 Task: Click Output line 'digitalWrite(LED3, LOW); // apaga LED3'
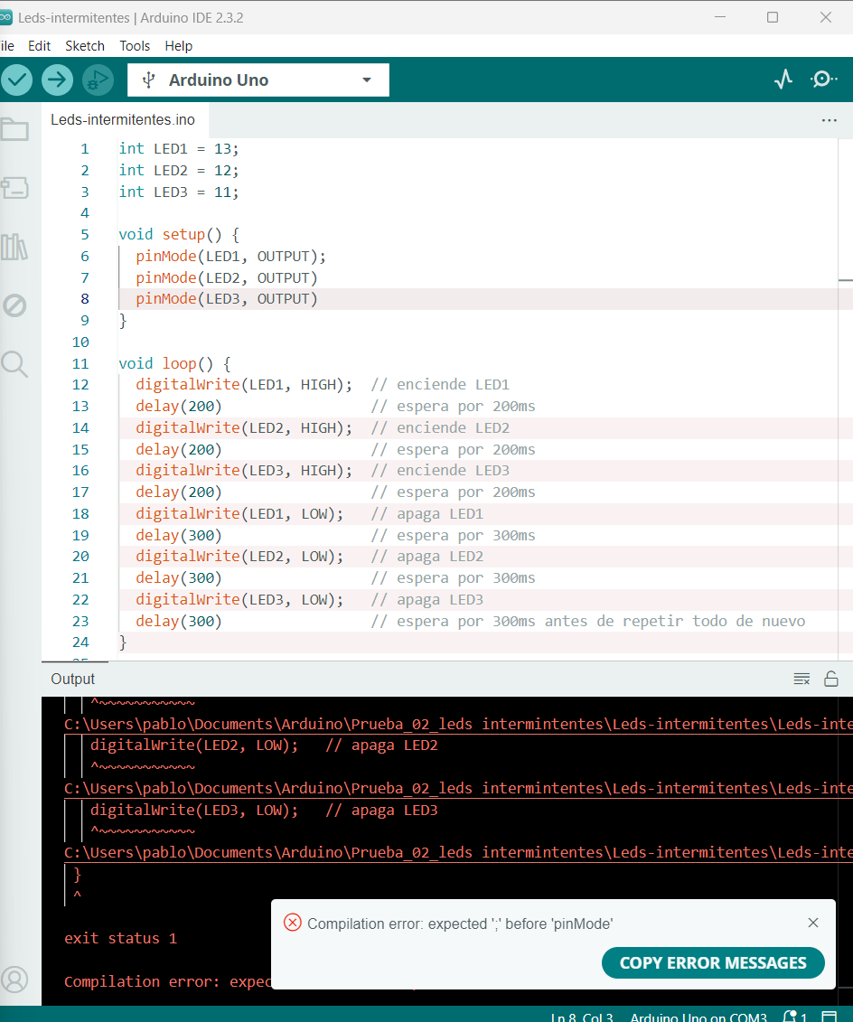(x=264, y=811)
